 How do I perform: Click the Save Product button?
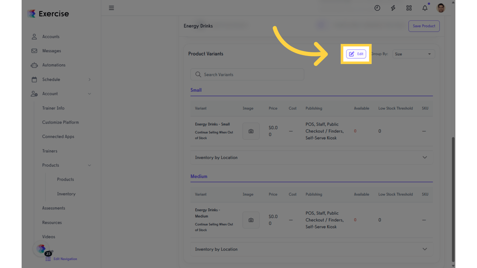coord(424,26)
